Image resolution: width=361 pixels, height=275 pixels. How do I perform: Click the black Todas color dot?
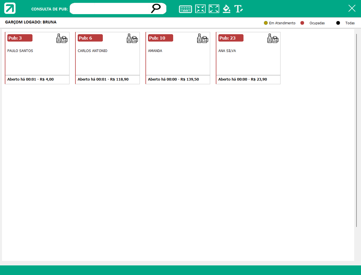click(x=338, y=23)
